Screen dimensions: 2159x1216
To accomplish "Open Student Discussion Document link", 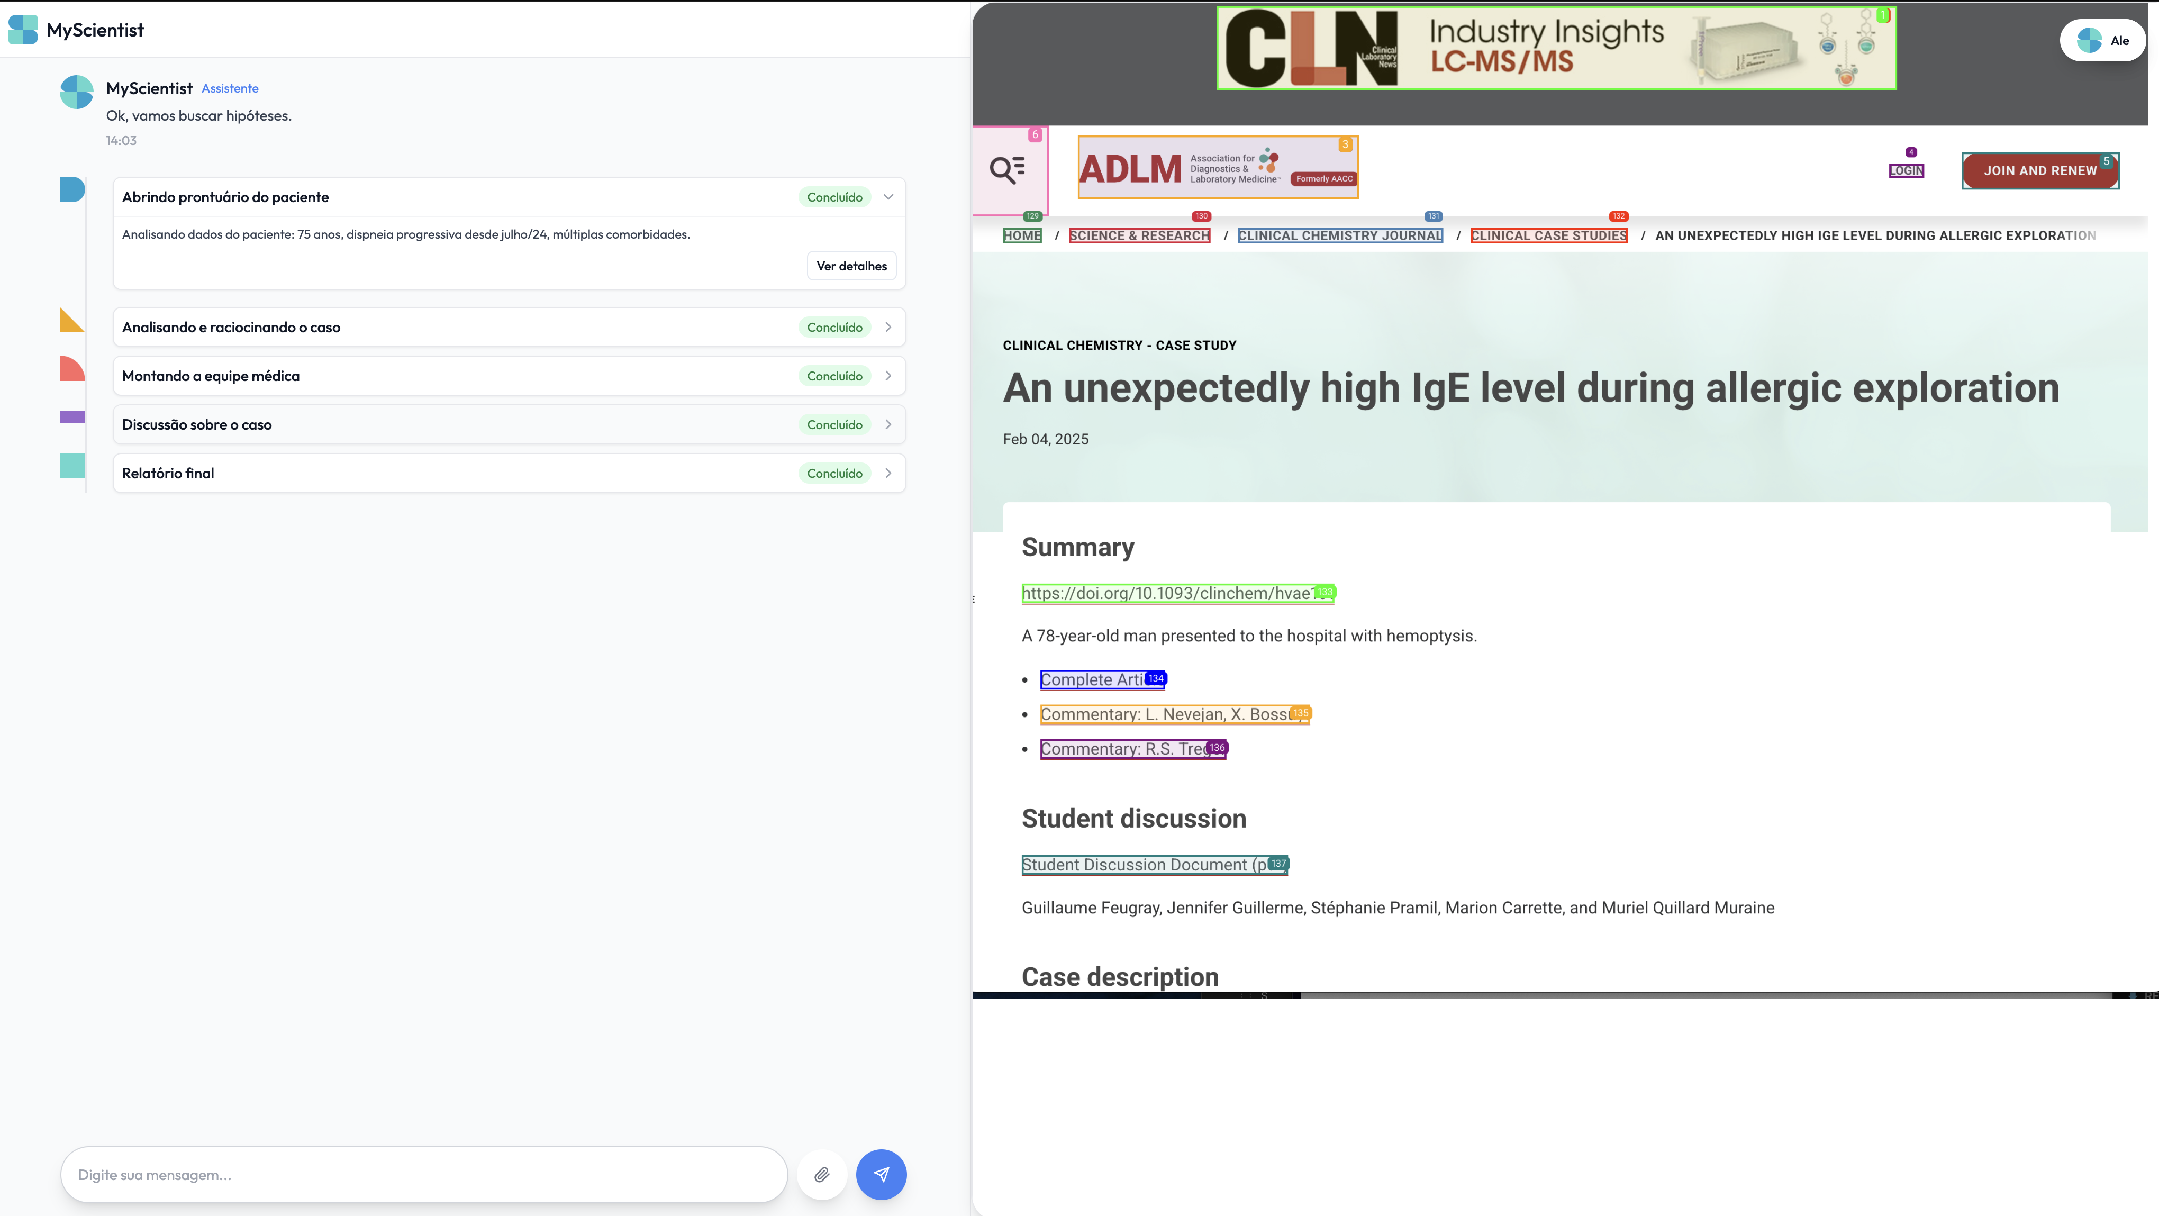I will pyautogui.click(x=1155, y=865).
